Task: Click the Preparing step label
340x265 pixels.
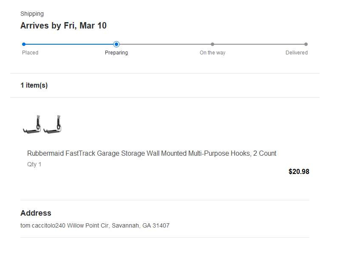Action: (116, 53)
